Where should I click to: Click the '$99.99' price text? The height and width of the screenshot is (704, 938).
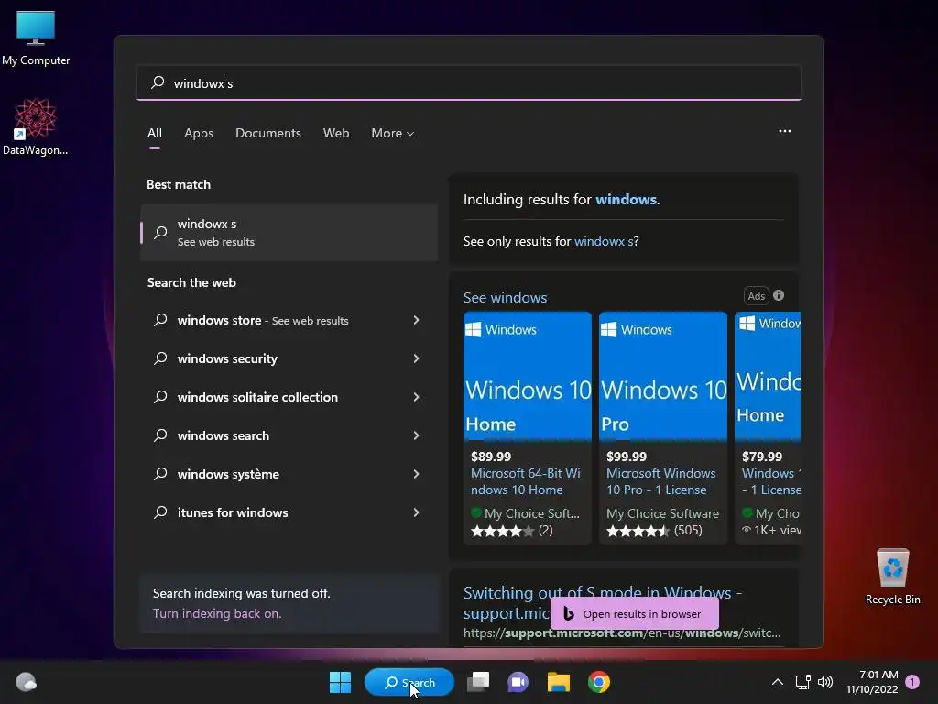coord(627,456)
